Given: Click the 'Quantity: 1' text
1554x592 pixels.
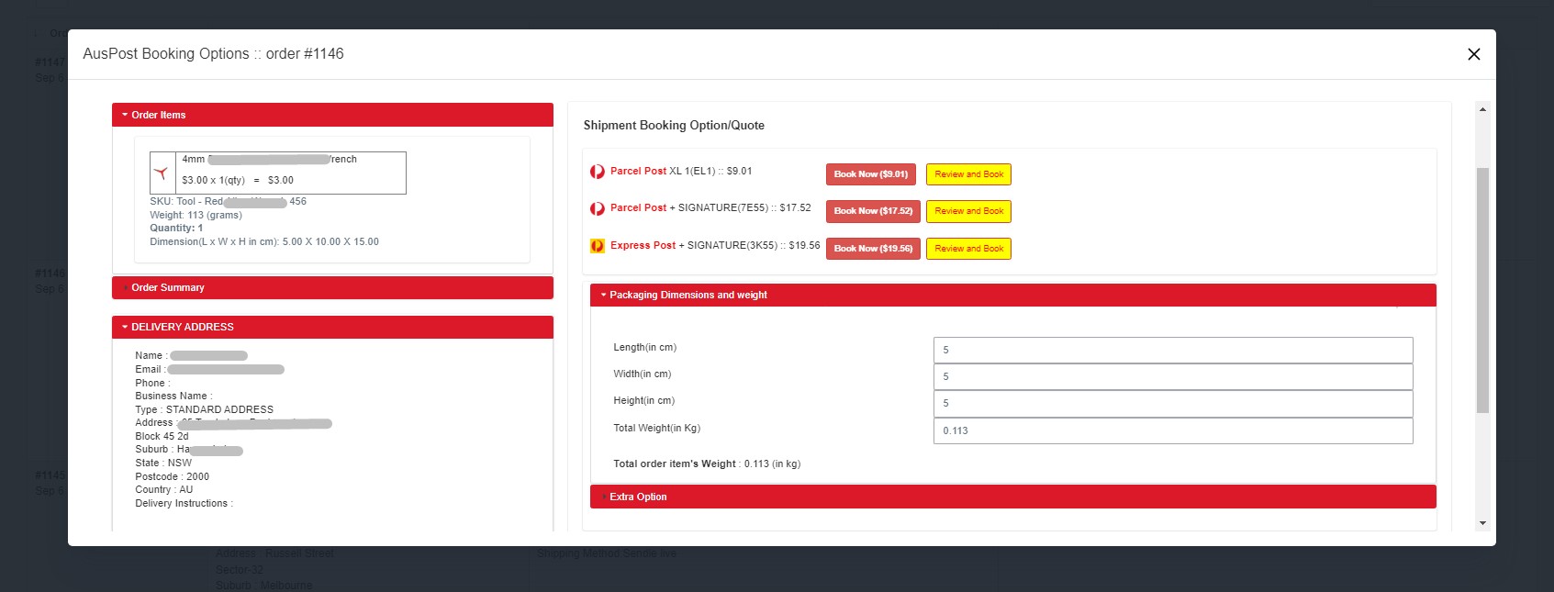Looking at the screenshot, I should pyautogui.click(x=176, y=229).
